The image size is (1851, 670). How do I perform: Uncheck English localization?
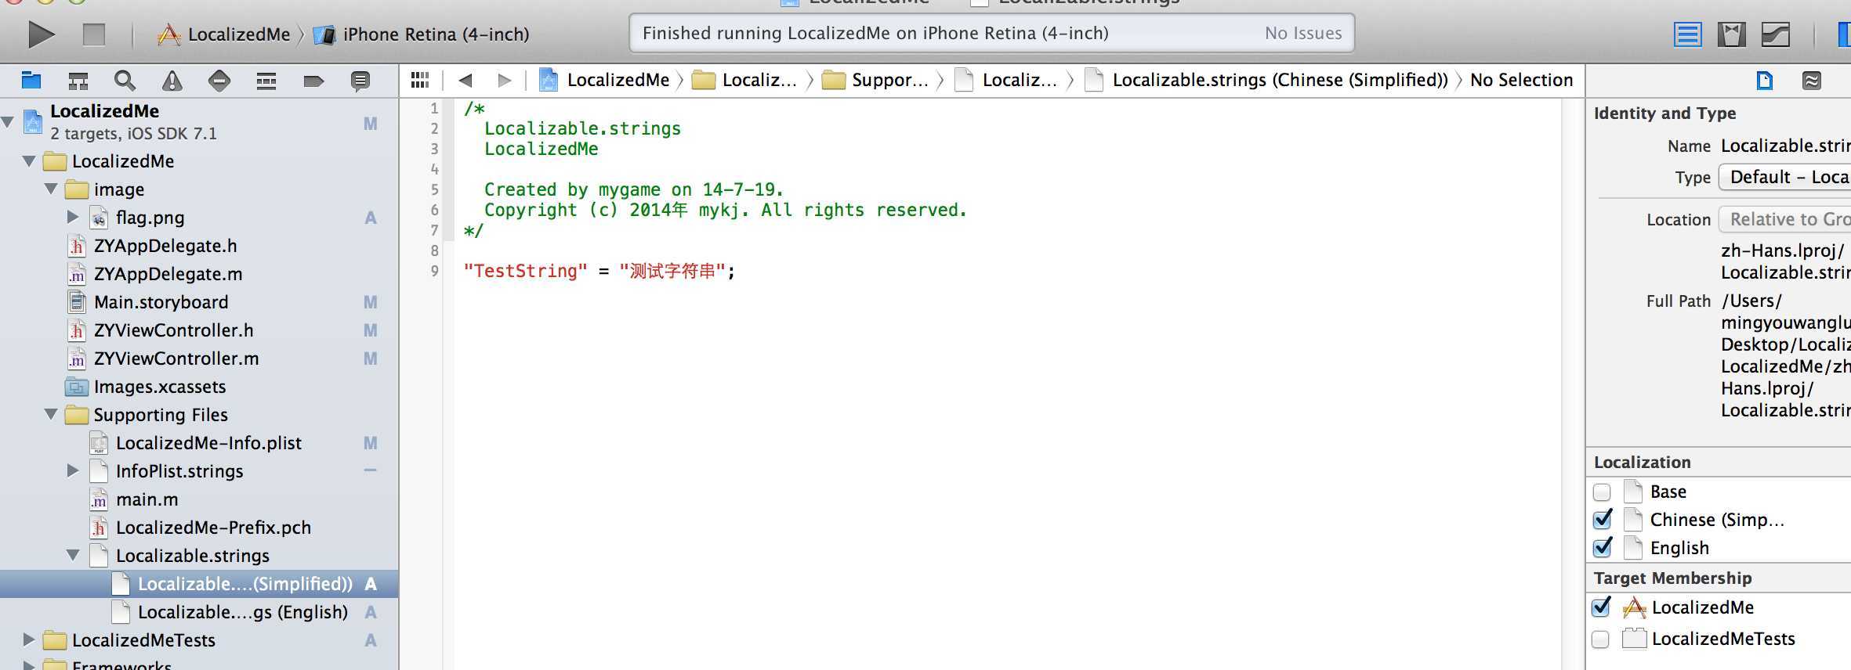(x=1603, y=547)
